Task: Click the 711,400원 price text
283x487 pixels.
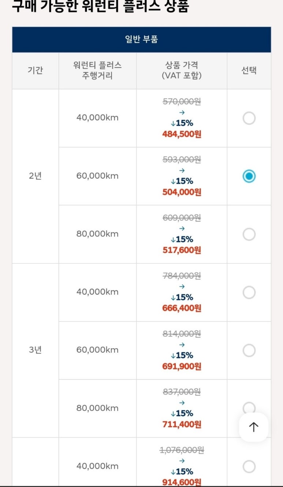Action: click(x=182, y=424)
